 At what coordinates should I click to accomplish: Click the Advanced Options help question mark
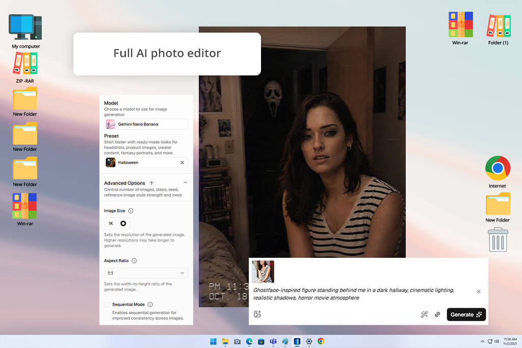(151, 183)
